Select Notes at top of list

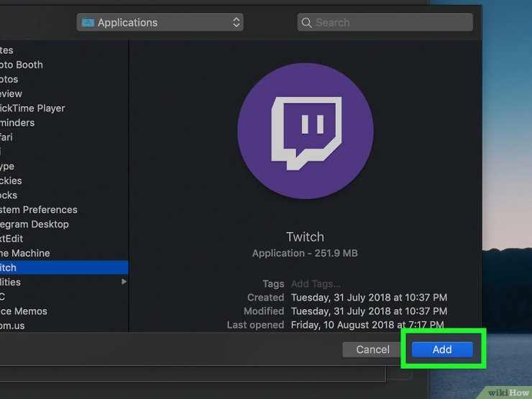[64, 50]
